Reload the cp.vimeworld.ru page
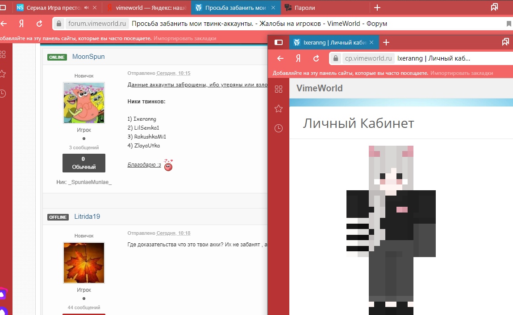513x315 pixels. click(x=316, y=58)
